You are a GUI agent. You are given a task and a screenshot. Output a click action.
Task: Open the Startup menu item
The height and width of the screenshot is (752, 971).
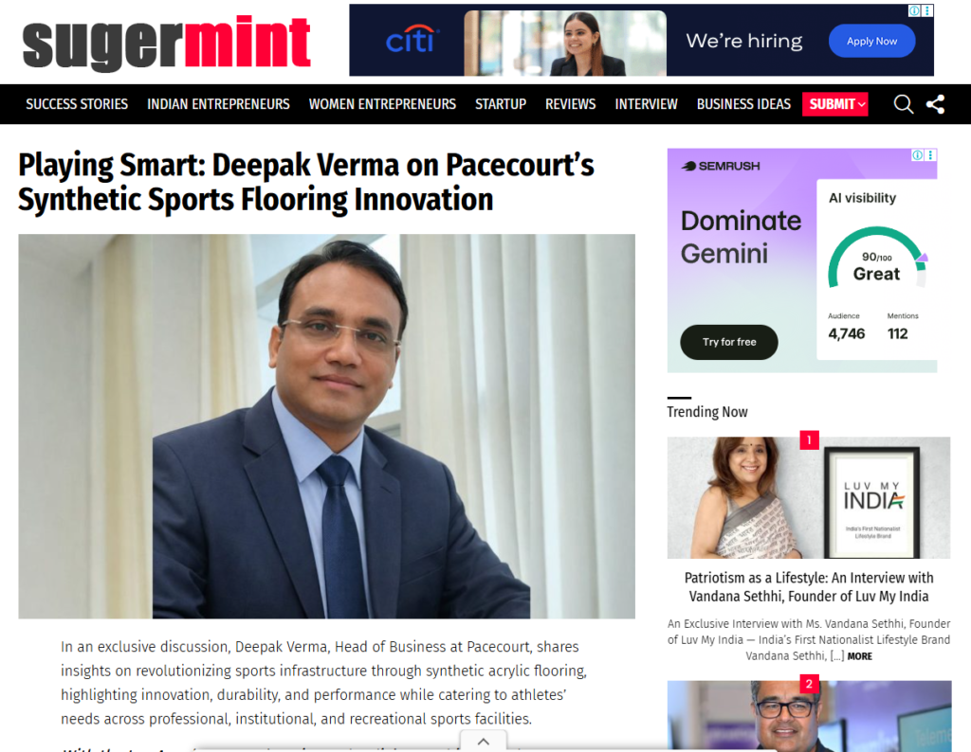[501, 104]
